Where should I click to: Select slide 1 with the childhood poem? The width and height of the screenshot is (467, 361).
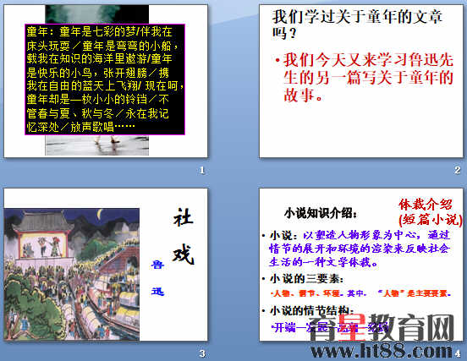106,81
